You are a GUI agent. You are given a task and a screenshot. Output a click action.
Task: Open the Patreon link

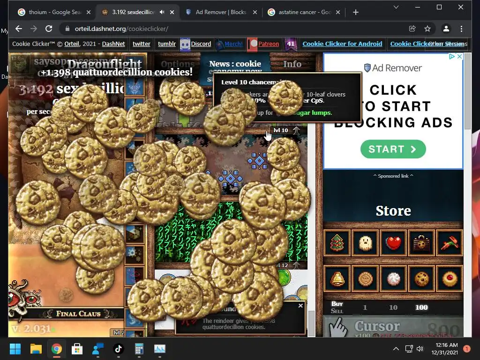[269, 44]
